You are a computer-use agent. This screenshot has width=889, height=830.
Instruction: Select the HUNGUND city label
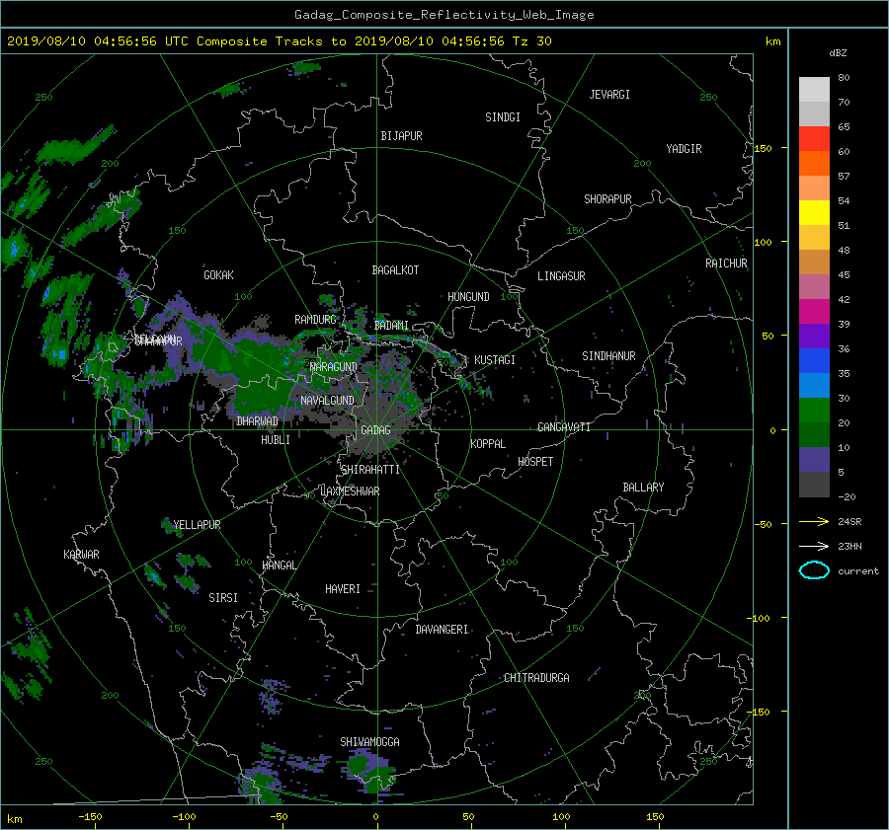(x=468, y=297)
